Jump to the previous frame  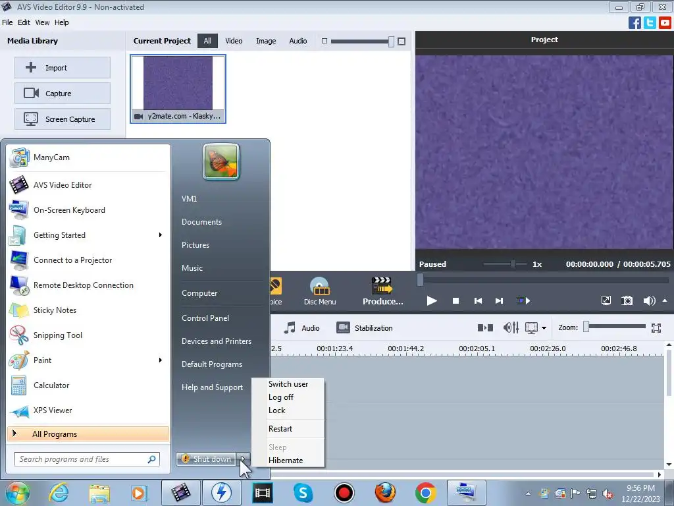[478, 300]
